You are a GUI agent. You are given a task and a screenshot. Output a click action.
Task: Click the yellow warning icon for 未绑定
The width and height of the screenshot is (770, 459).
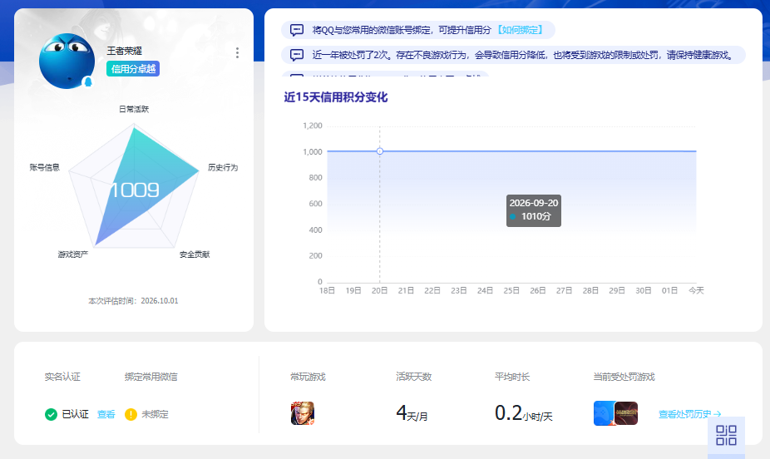[131, 414]
